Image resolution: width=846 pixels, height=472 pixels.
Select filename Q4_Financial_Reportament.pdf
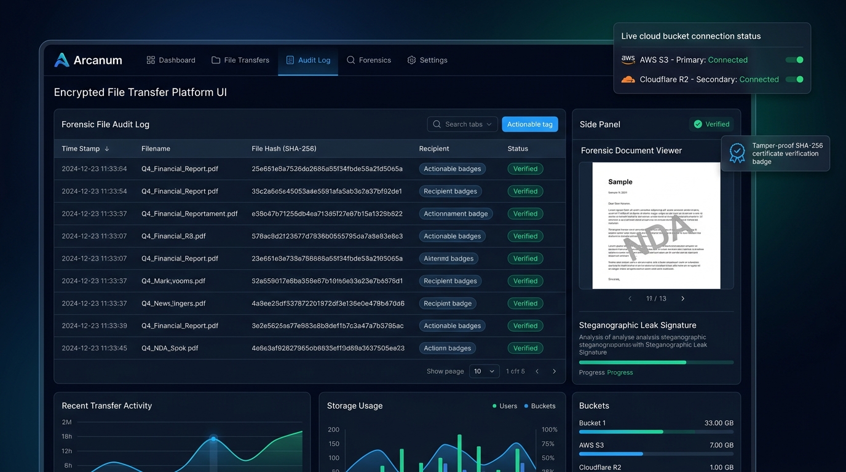pyautogui.click(x=189, y=214)
